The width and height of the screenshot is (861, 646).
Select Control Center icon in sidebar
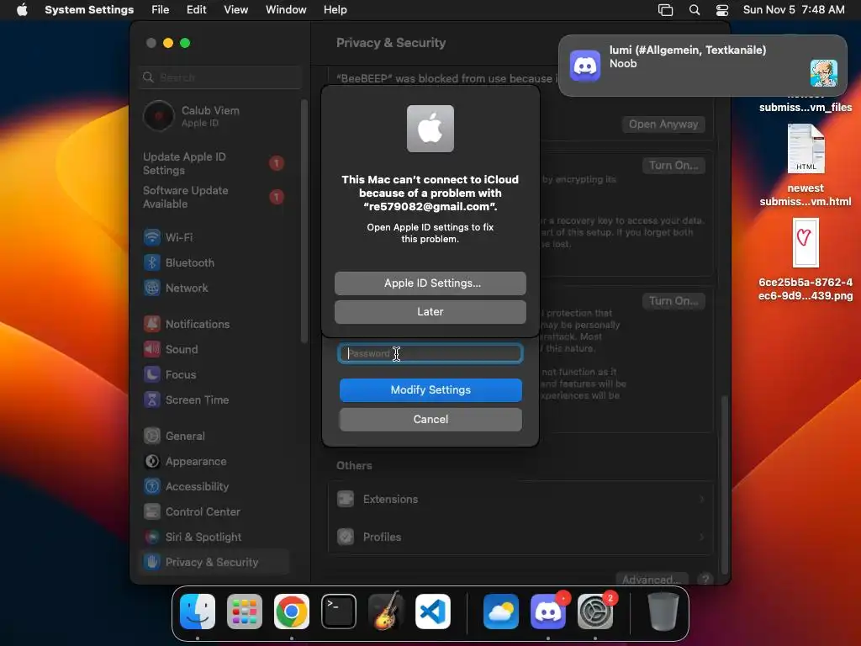152,512
